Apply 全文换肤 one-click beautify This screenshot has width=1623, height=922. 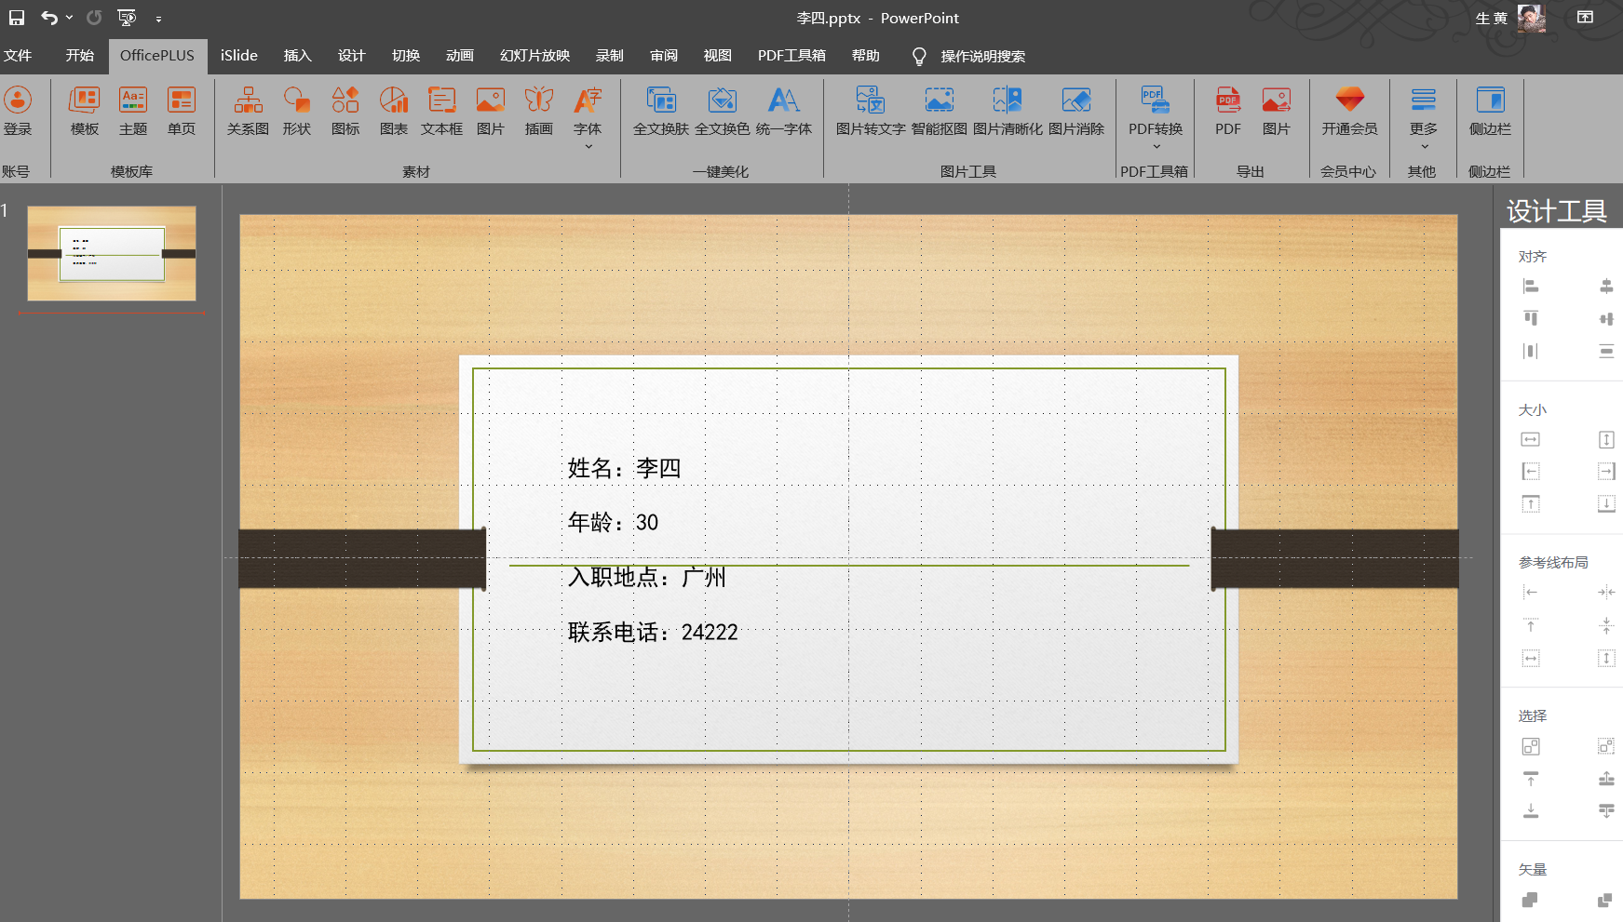click(661, 112)
